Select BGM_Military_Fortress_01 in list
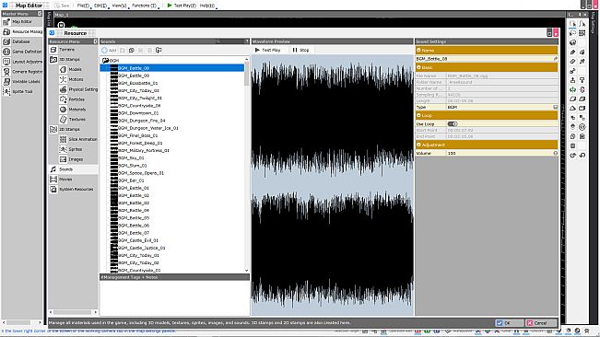 pyautogui.click(x=144, y=150)
